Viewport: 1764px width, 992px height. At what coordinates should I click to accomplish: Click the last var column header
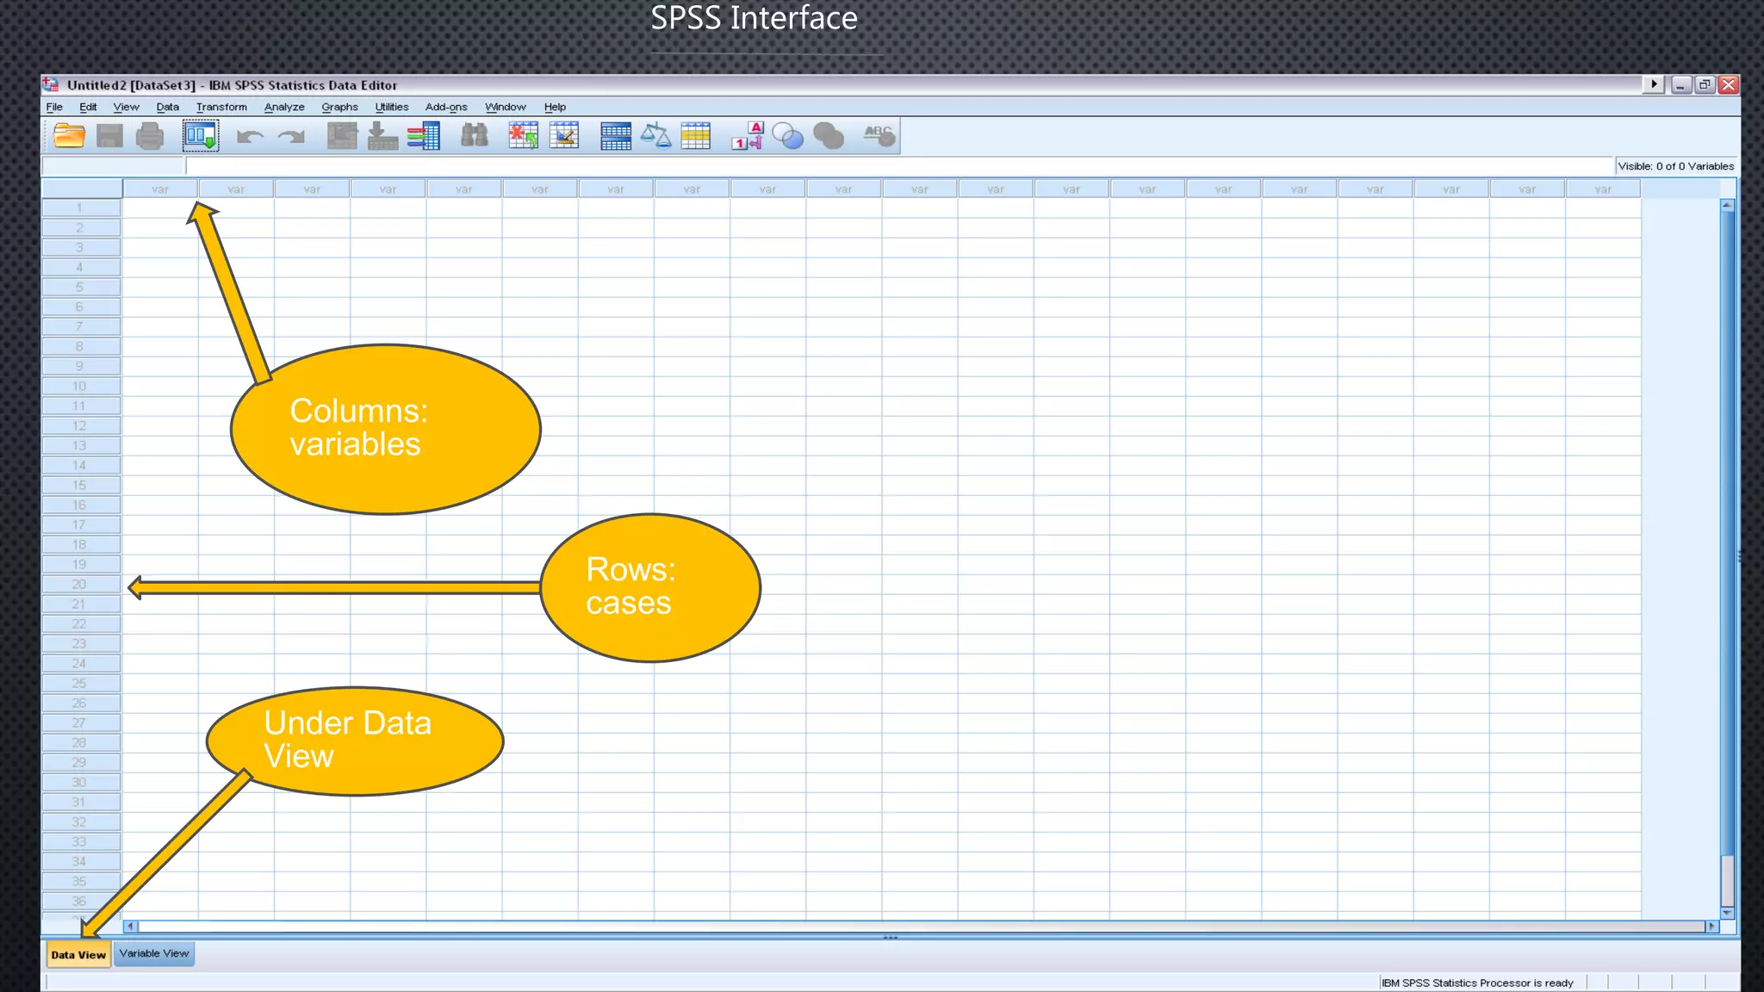pos(1603,189)
